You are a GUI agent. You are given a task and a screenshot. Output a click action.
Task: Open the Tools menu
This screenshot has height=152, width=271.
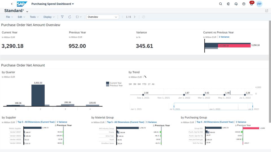tap(34, 17)
